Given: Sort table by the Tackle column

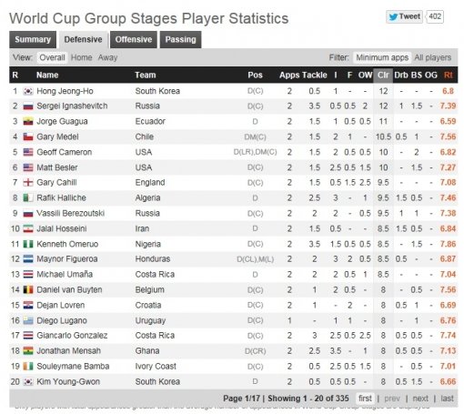Looking at the screenshot, I should (x=315, y=75).
